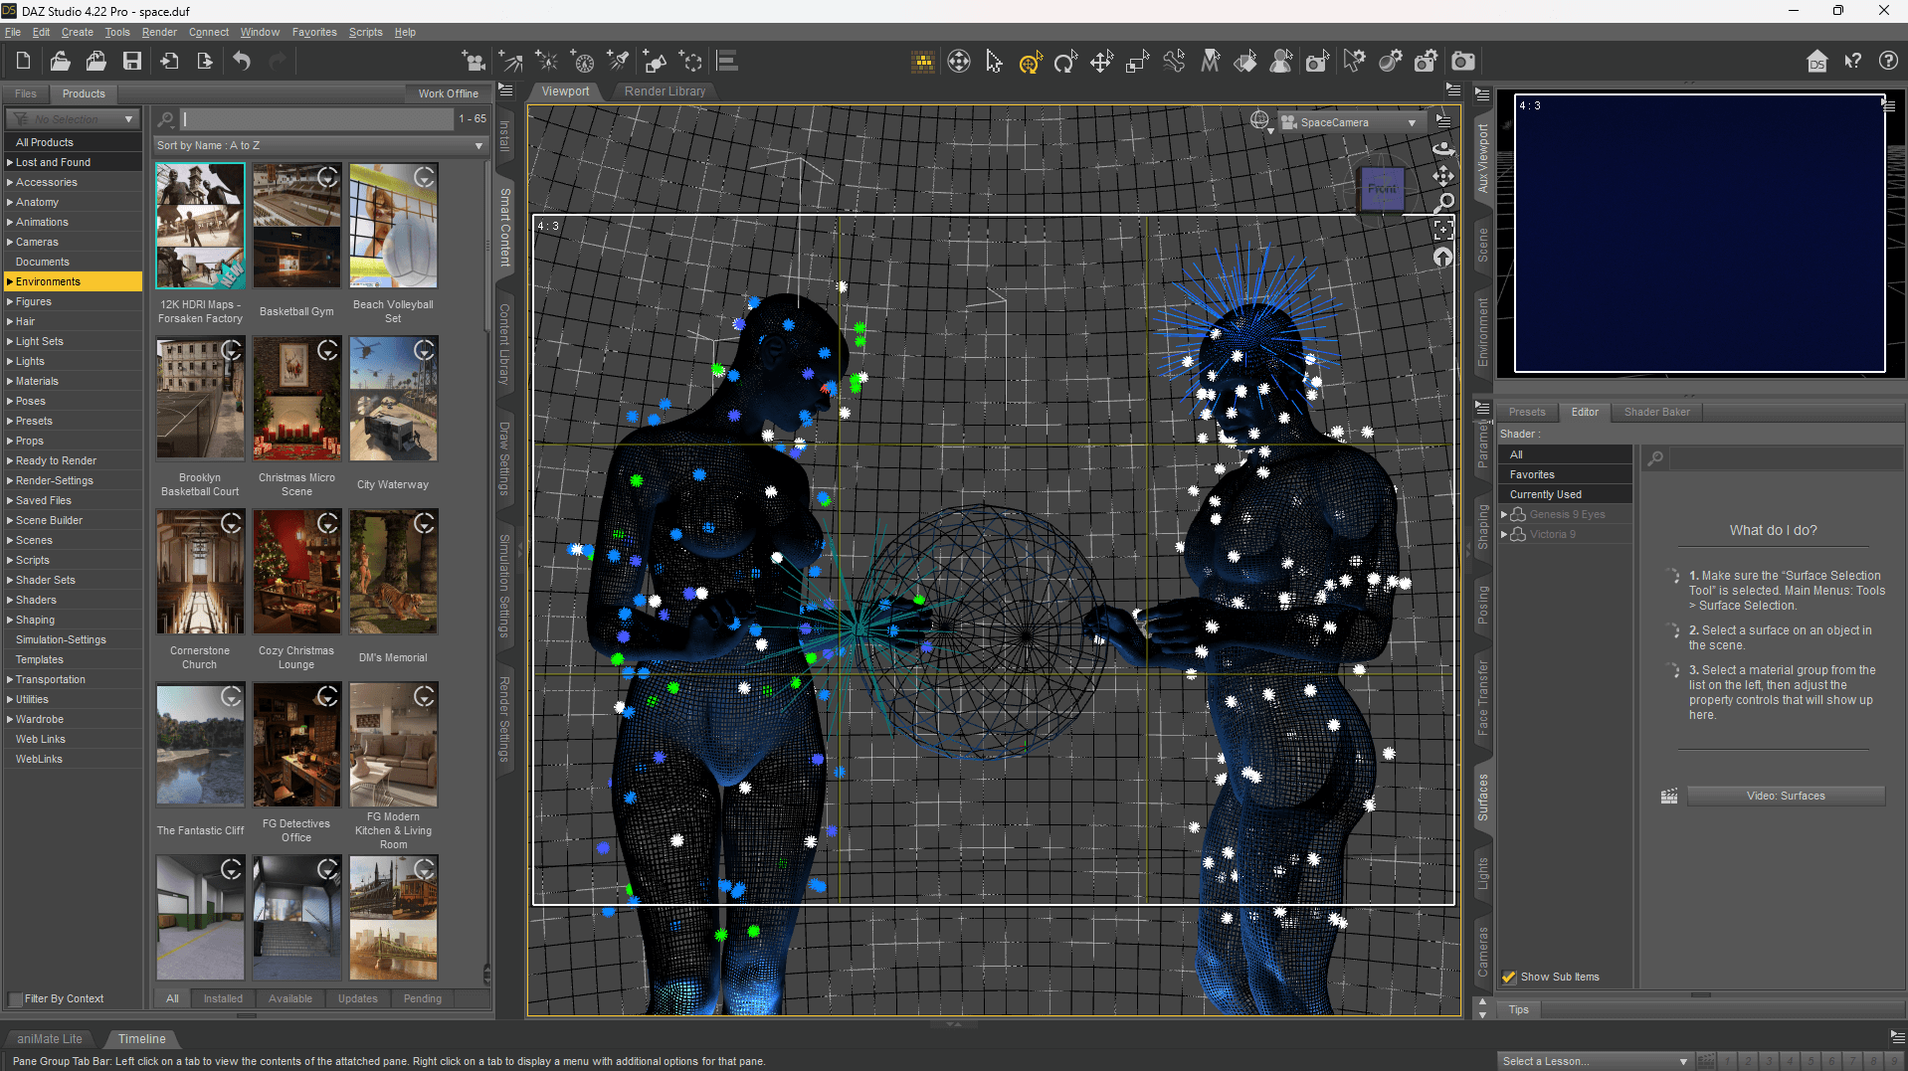
Task: Create a new null object icon
Action: coord(690,62)
